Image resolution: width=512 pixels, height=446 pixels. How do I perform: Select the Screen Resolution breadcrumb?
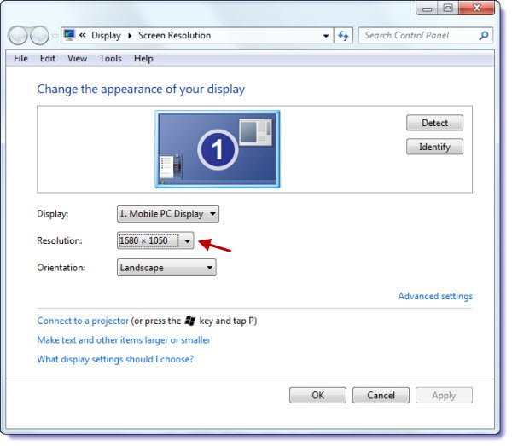[174, 35]
